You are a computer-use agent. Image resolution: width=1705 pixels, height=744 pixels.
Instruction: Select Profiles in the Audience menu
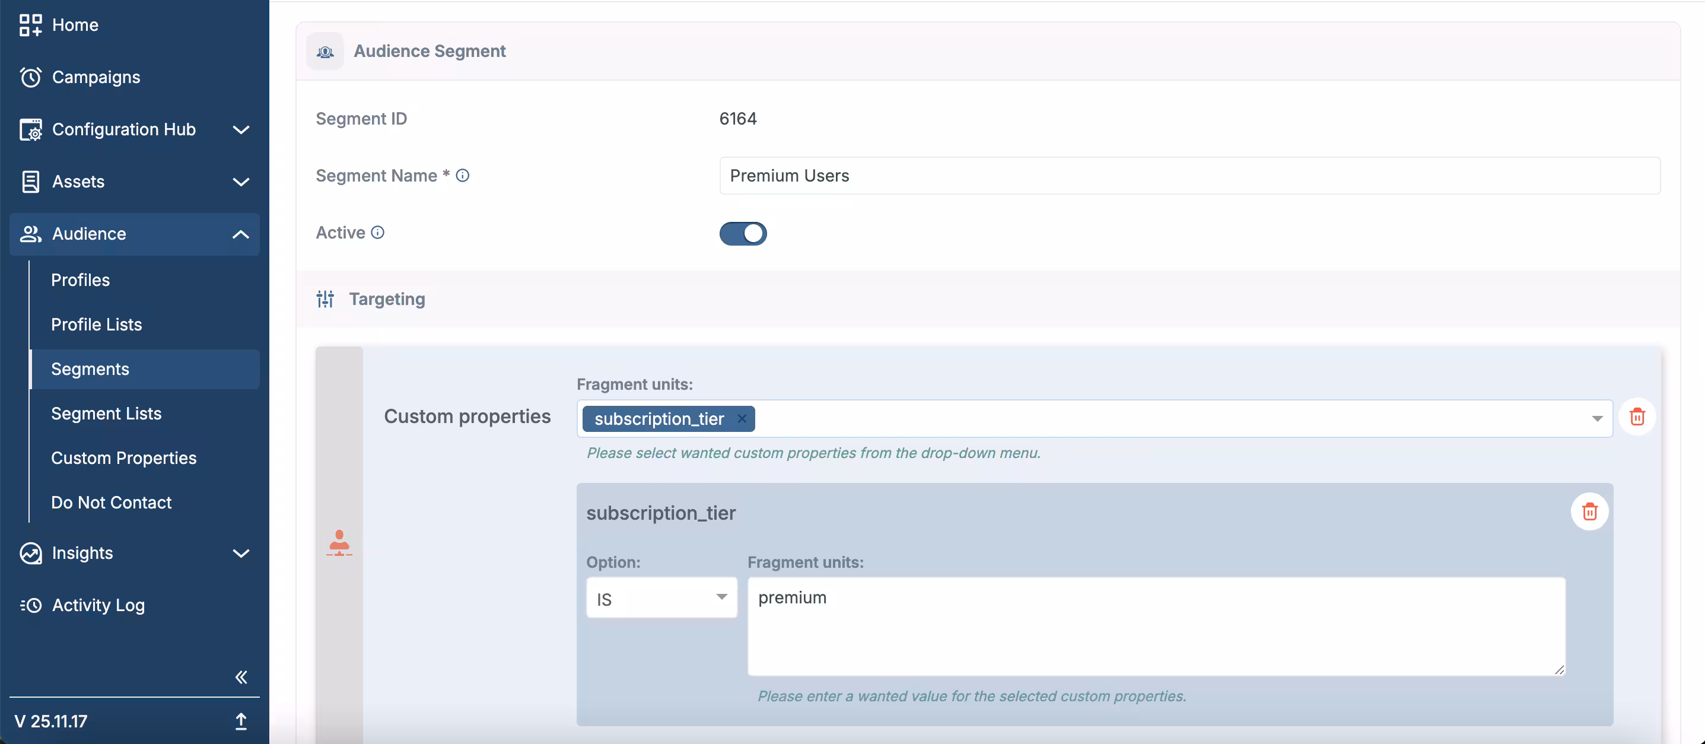pos(80,279)
